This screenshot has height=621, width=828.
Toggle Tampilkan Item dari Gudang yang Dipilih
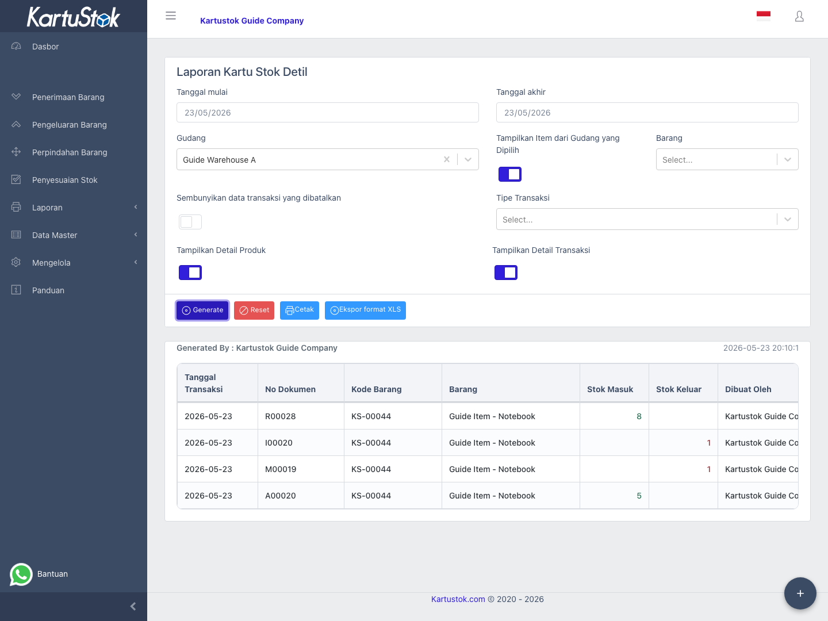click(x=510, y=174)
